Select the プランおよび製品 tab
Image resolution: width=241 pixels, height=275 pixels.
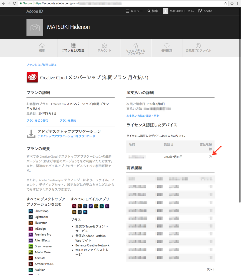(73, 48)
